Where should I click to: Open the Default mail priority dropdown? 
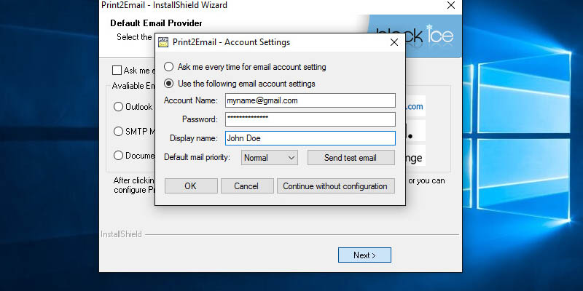[269, 157]
